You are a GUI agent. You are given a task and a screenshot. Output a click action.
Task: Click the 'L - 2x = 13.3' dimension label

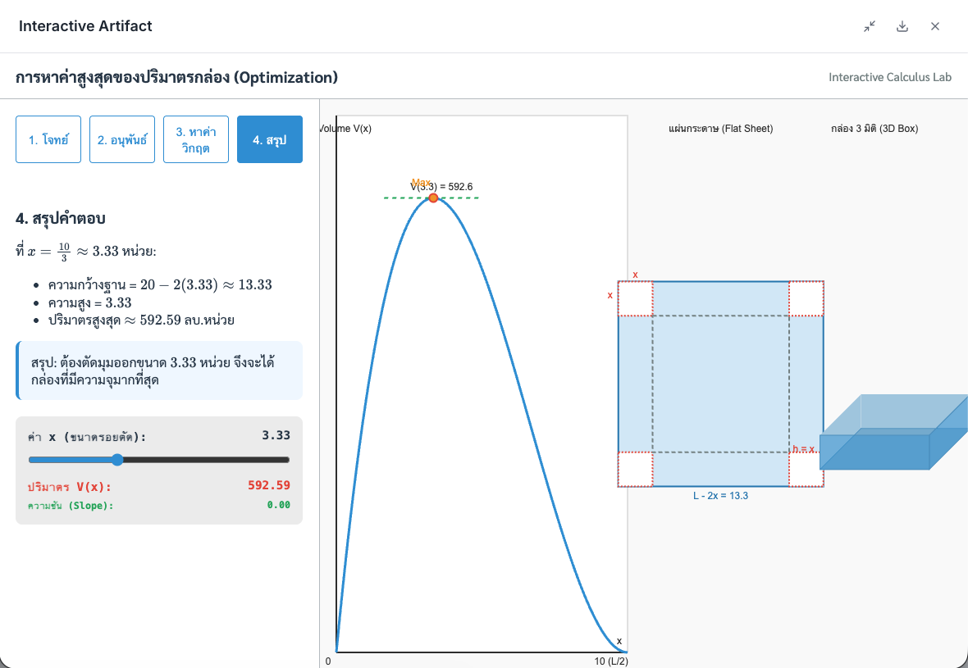click(720, 496)
